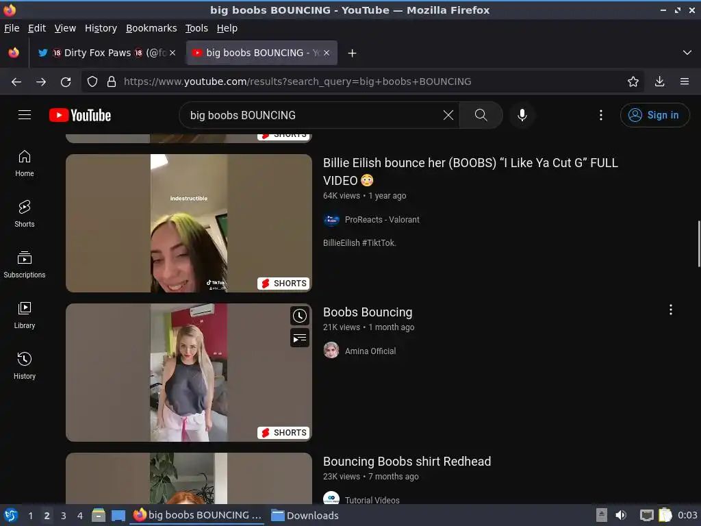Open the View menu
This screenshot has height=526, width=701.
coord(65,28)
